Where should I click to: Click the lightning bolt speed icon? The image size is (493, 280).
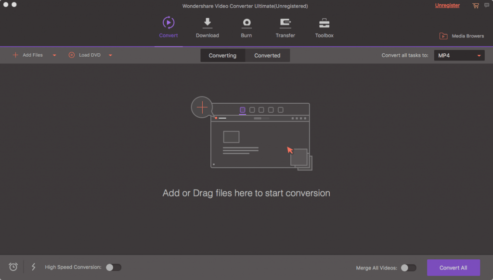point(33,267)
